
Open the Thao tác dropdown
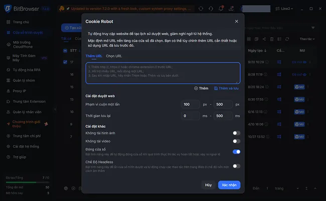[x=307, y=39]
